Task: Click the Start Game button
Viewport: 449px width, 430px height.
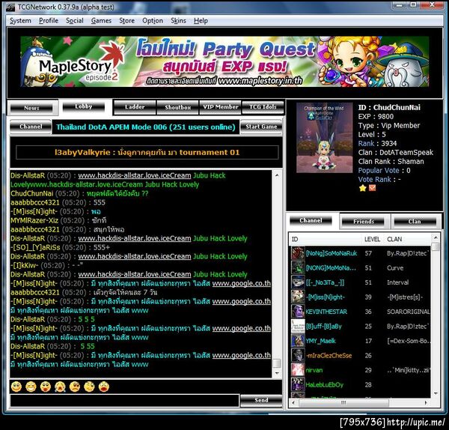Action: point(261,127)
